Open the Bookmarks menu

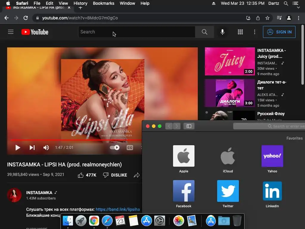click(103, 3)
